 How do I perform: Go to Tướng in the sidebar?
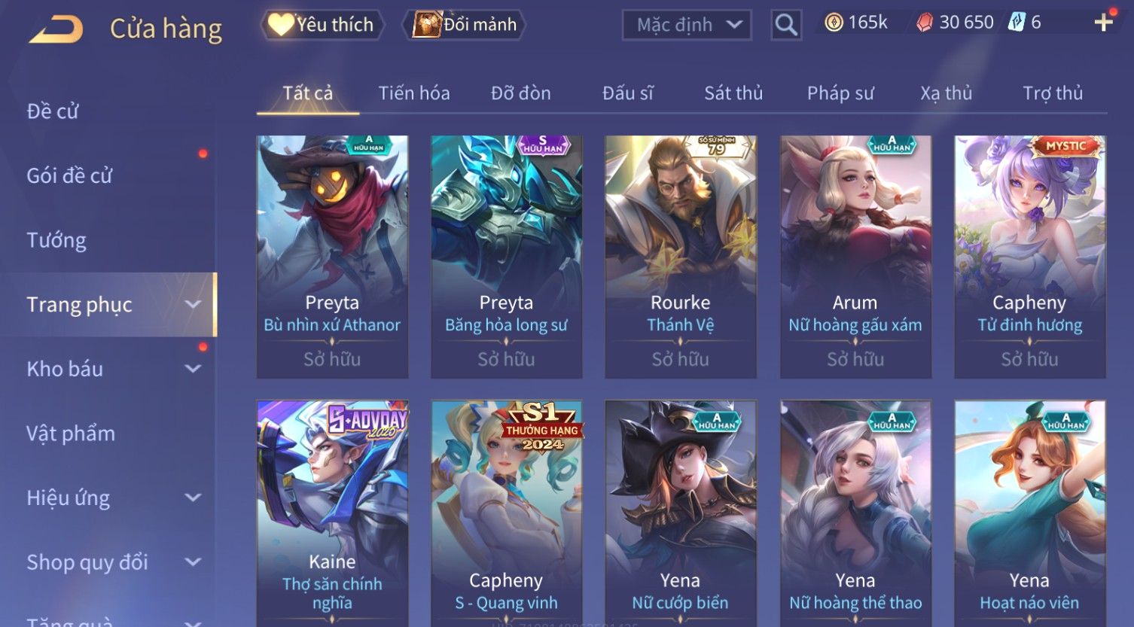pos(56,240)
